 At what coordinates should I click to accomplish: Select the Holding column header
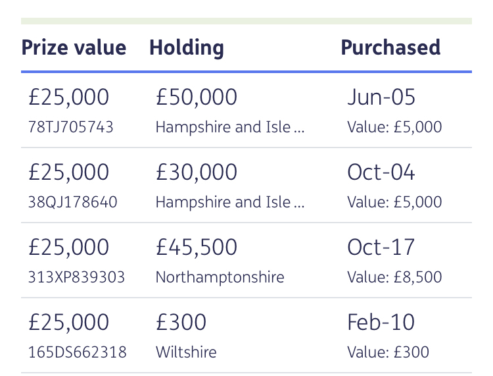click(187, 48)
